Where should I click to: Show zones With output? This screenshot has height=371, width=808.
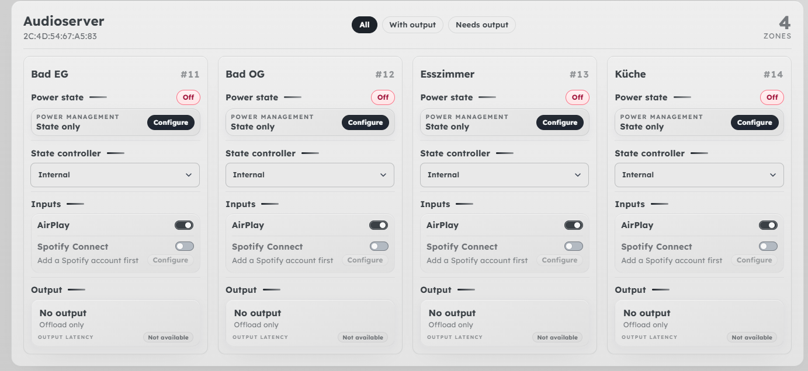(412, 25)
